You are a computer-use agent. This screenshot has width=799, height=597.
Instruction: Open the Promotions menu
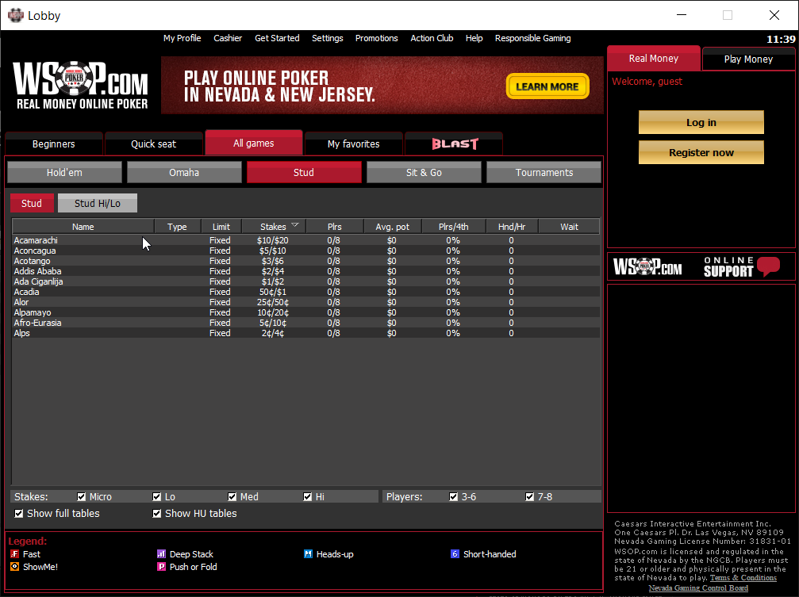[x=377, y=38]
